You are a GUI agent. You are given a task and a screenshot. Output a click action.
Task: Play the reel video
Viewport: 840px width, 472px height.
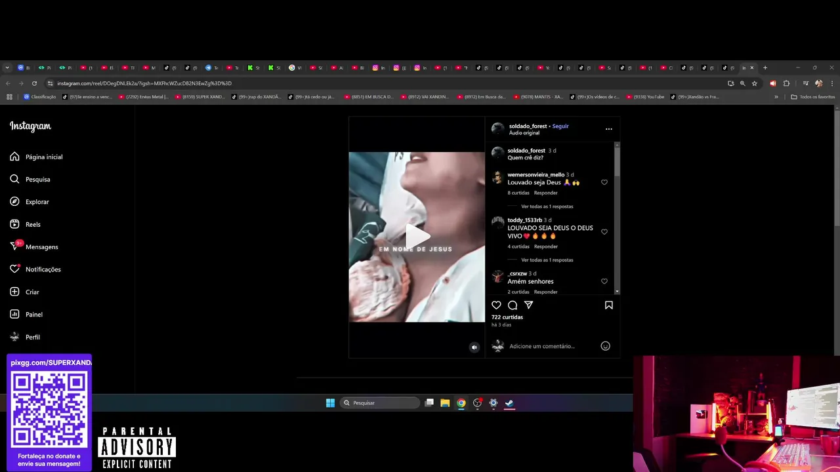click(x=417, y=236)
